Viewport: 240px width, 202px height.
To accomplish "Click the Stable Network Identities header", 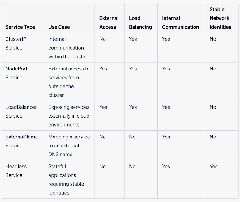I will pyautogui.click(x=220, y=18).
